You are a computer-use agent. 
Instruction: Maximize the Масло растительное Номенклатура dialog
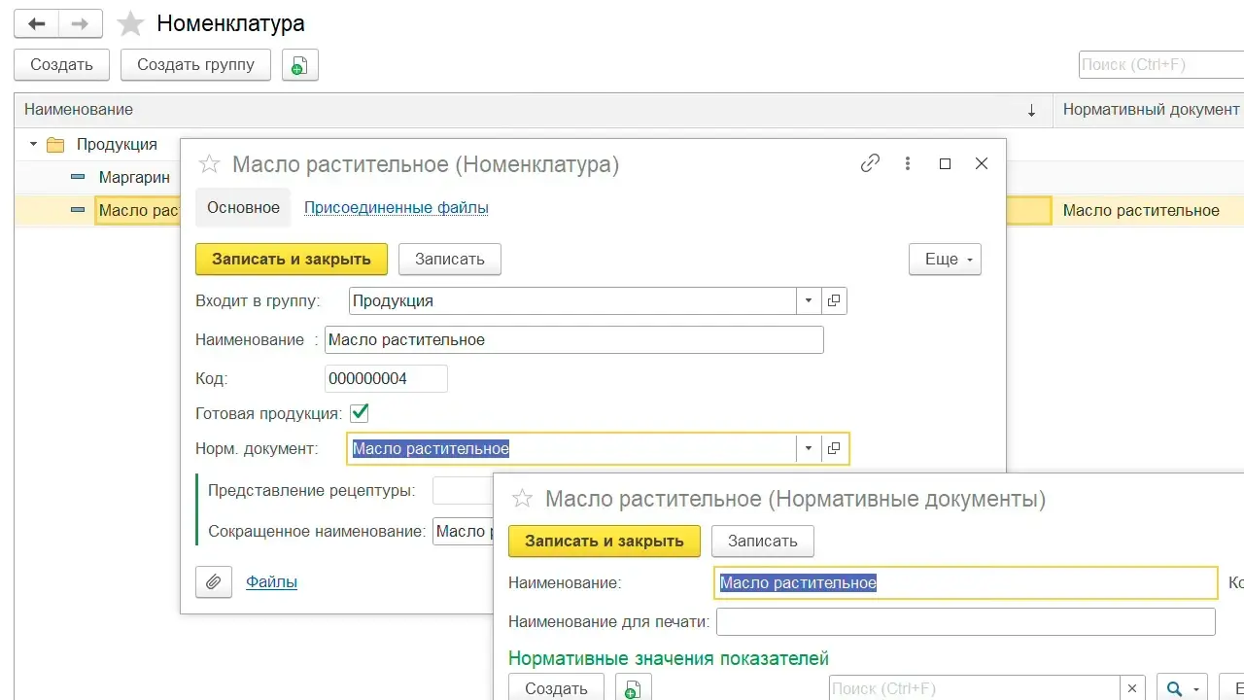[945, 164]
